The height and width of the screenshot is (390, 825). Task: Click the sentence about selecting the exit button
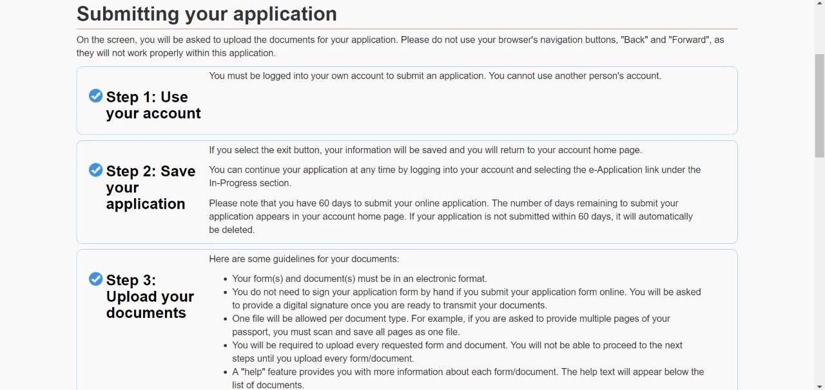pyautogui.click(x=425, y=150)
